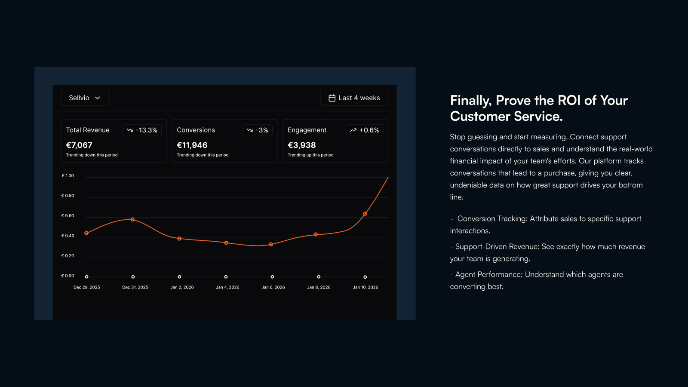Click the downward trend icon in Conversions
The width and height of the screenshot is (688, 387).
(x=250, y=130)
